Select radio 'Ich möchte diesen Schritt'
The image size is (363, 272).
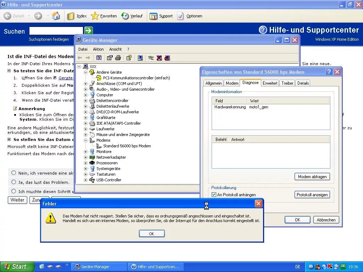(14, 191)
